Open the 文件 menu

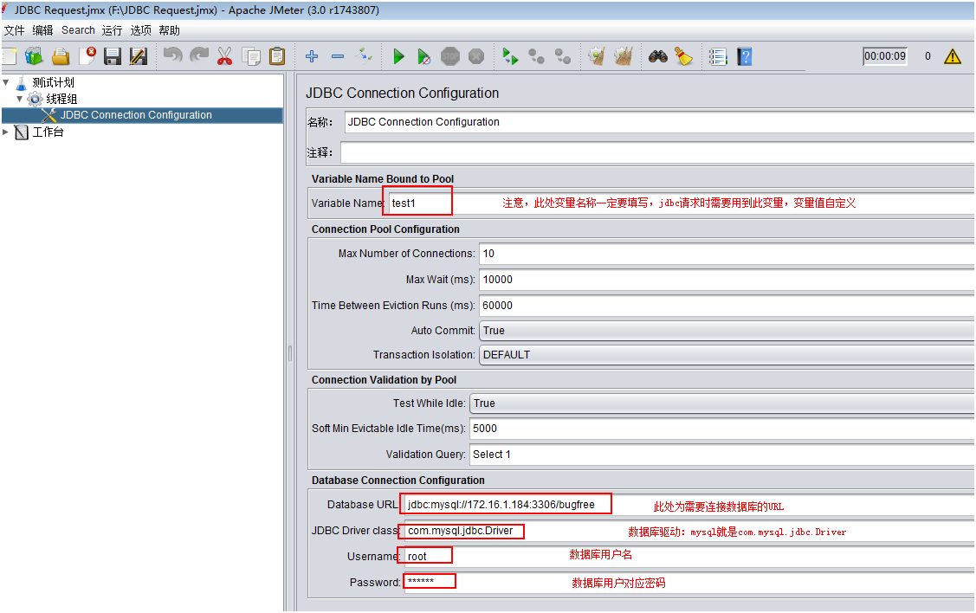pos(15,30)
